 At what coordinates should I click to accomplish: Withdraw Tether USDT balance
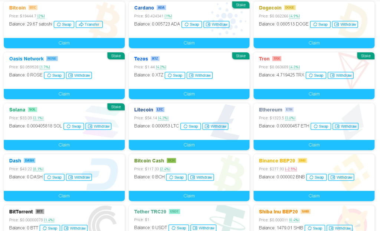[204, 228]
